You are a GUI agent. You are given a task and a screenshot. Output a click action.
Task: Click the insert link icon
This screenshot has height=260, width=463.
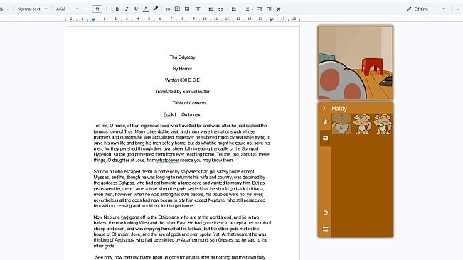click(x=167, y=9)
